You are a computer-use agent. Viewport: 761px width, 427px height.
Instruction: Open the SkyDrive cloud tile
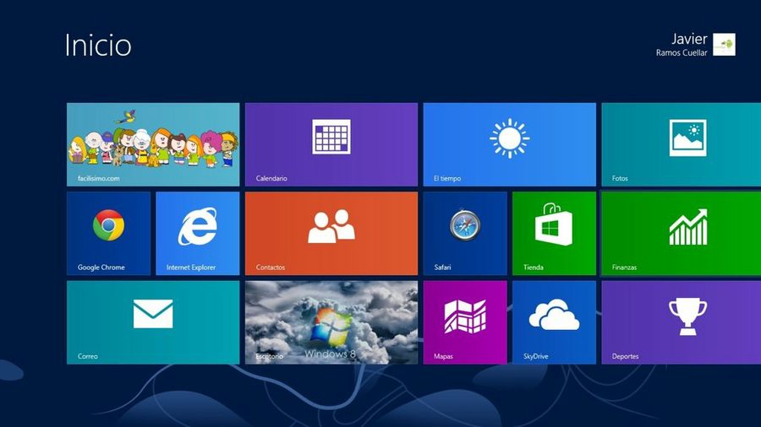[x=553, y=322]
